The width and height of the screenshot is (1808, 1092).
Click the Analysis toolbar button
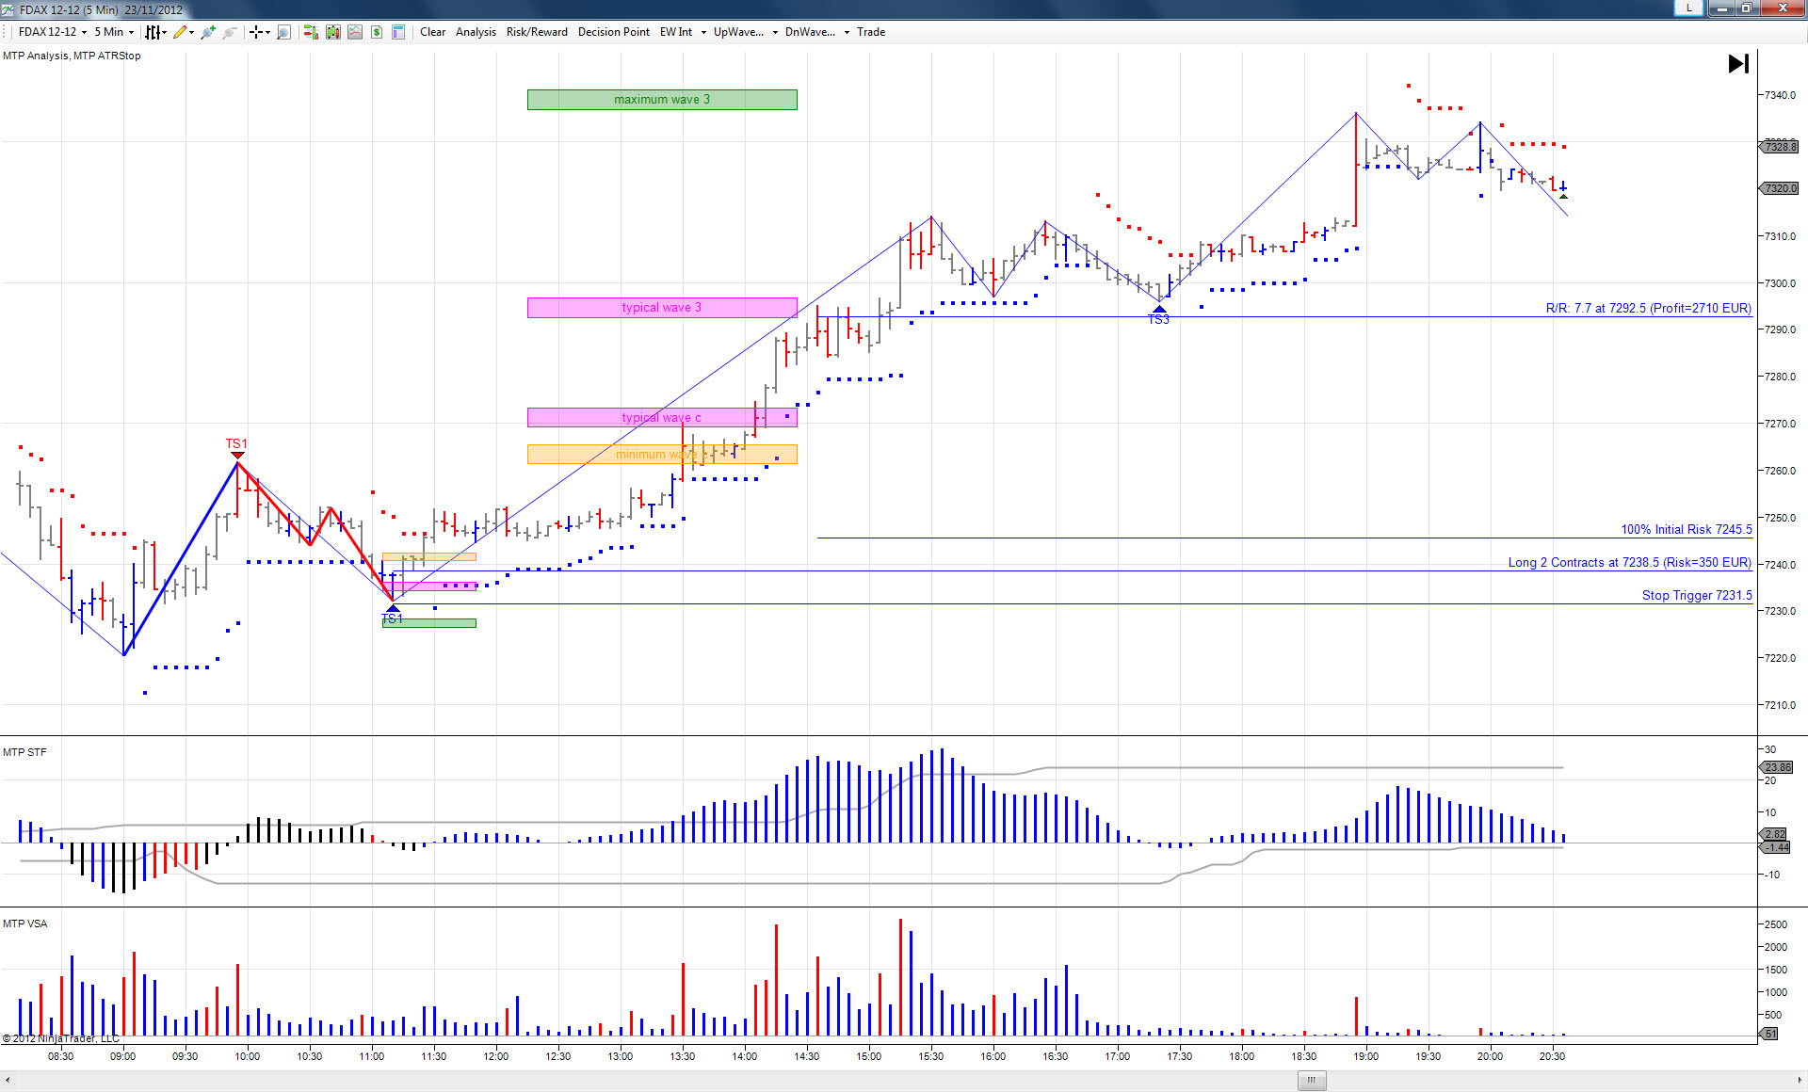coord(476,32)
